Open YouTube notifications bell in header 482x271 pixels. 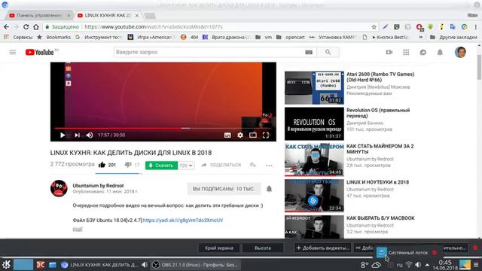[x=440, y=52]
